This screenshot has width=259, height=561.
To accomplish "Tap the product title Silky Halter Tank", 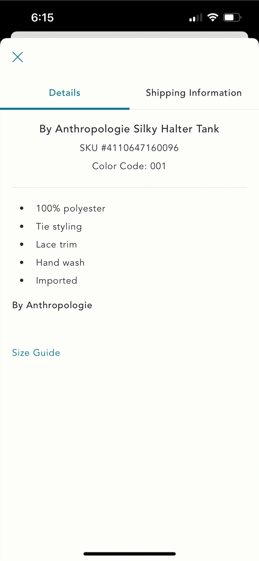I will click(129, 129).
